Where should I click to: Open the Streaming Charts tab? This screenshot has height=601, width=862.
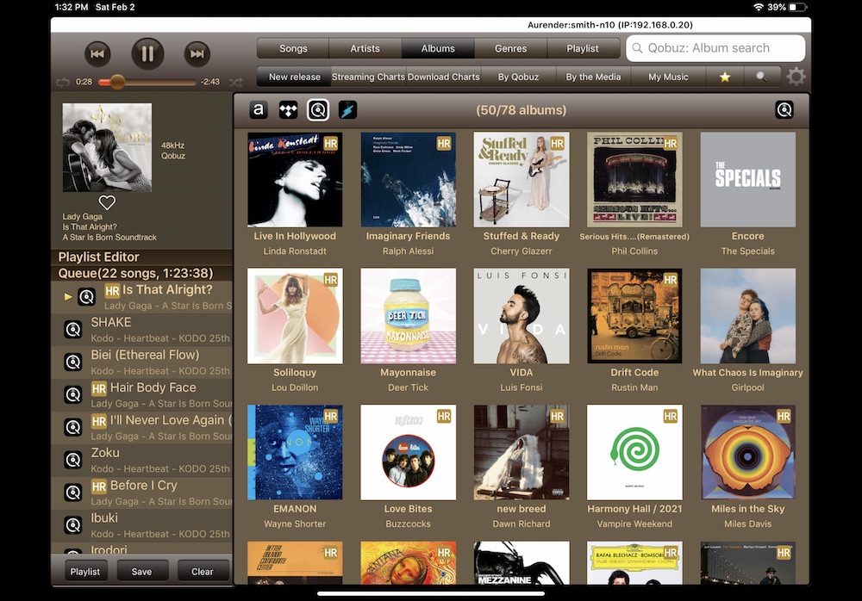(368, 77)
